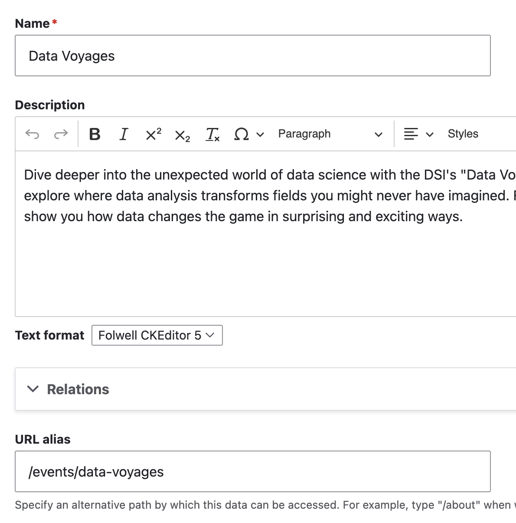Screen dimensions: 516x523
Task: Apply superscript formatting
Action: tap(153, 134)
